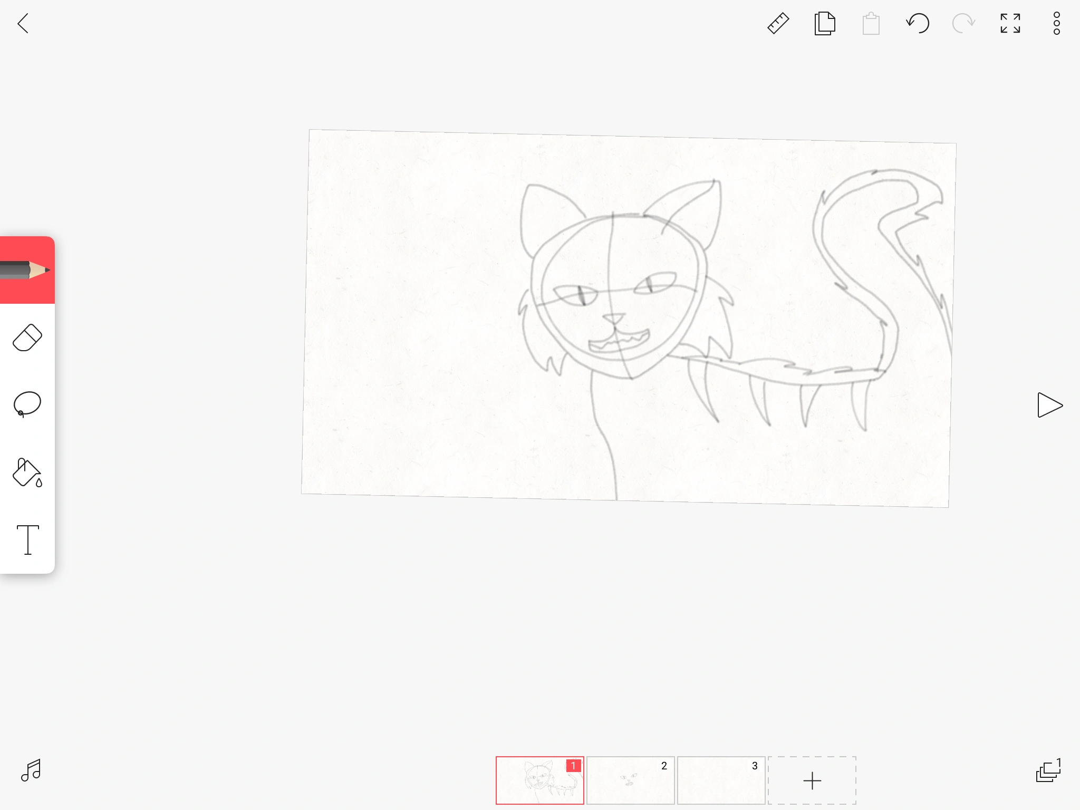Open the audio tracks music icon
The width and height of the screenshot is (1080, 810).
31,770
